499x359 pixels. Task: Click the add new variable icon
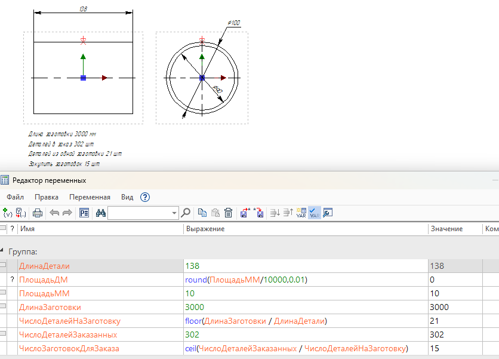point(8,212)
